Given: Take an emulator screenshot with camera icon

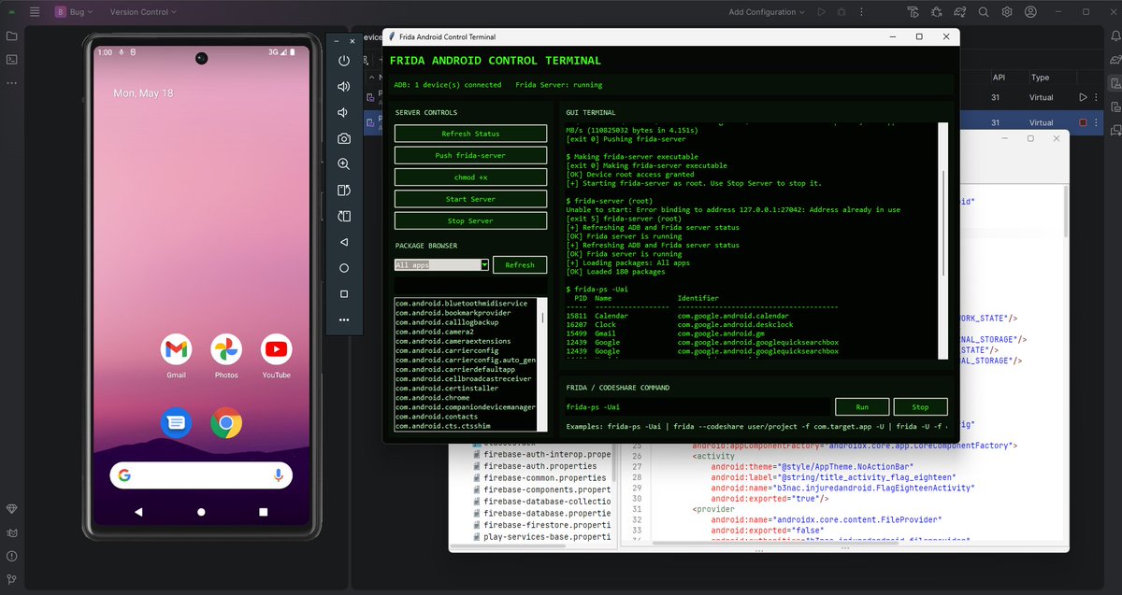Looking at the screenshot, I should tap(344, 138).
